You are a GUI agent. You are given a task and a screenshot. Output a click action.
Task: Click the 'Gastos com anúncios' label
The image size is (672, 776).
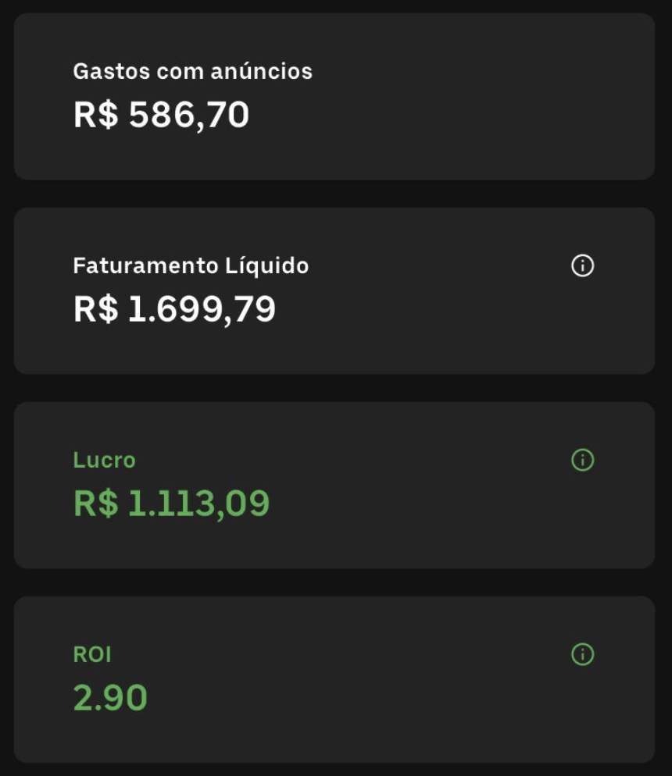192,71
